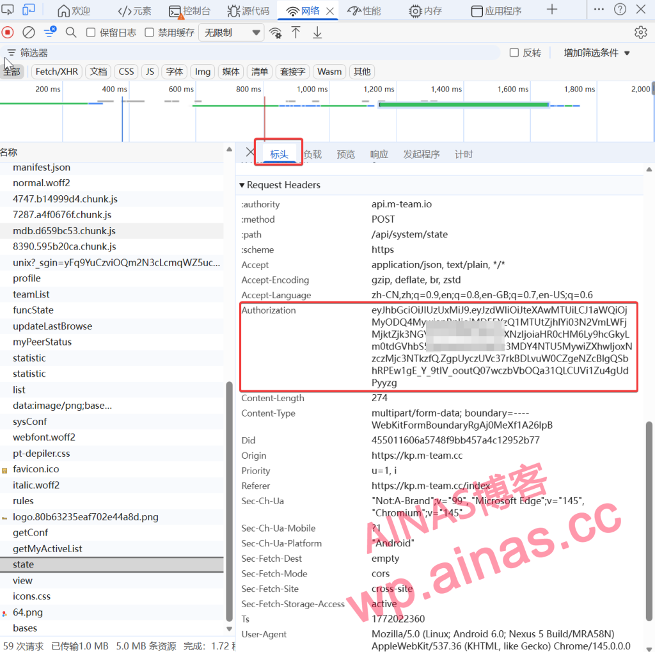
Task: Add a new DevTools tab with plus
Action: 552,9
